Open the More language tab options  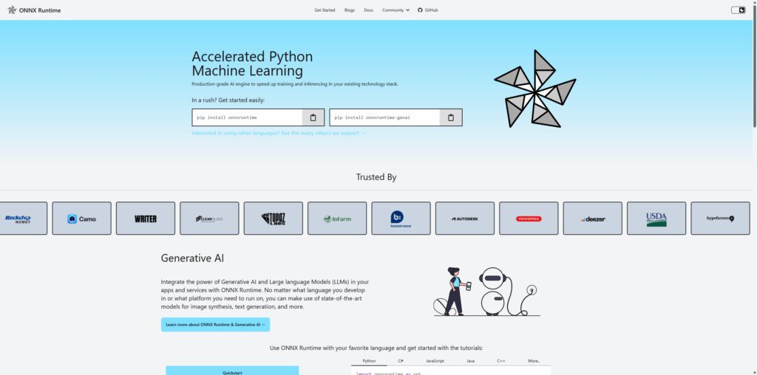pos(533,361)
